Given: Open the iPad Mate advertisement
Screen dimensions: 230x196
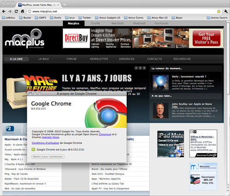Looking at the screenshot, I should 171,144.
